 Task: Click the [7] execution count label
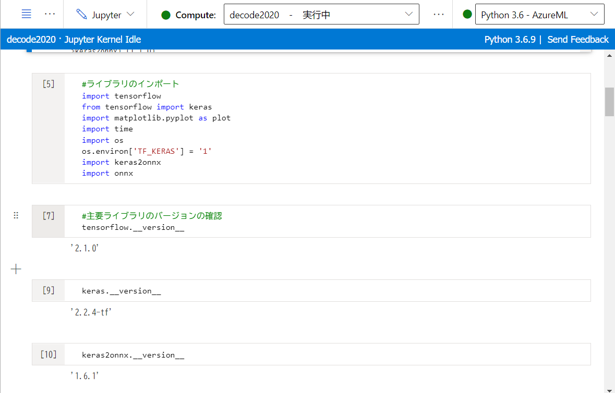49,215
